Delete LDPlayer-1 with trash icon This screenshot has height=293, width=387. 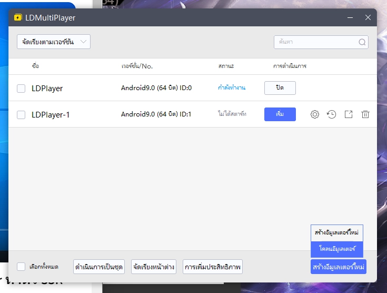(365, 114)
